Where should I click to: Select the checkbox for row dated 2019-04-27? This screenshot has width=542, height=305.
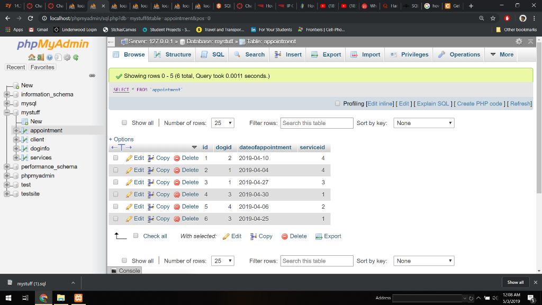(x=116, y=182)
